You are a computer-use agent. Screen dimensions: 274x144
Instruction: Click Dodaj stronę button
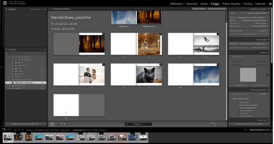[239, 85]
